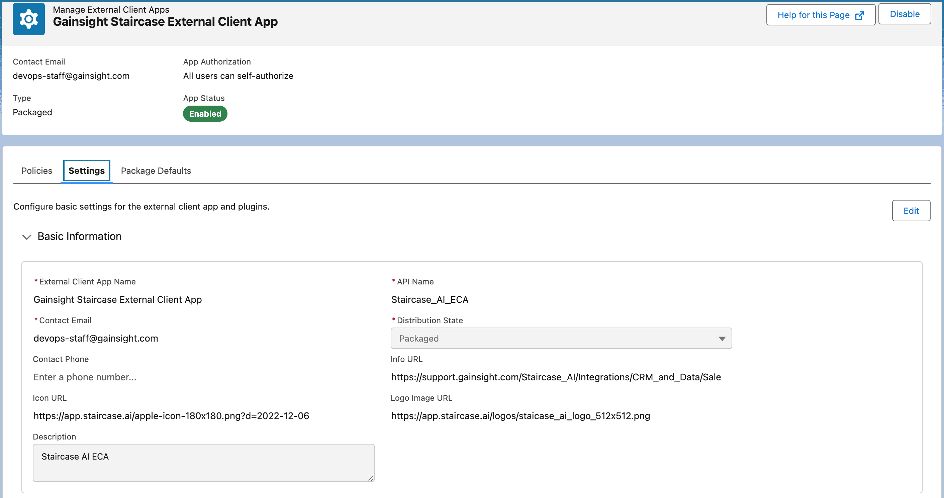This screenshot has height=498, width=944.
Task: Click the Basic Information Contact Email value
Action: (x=96, y=338)
